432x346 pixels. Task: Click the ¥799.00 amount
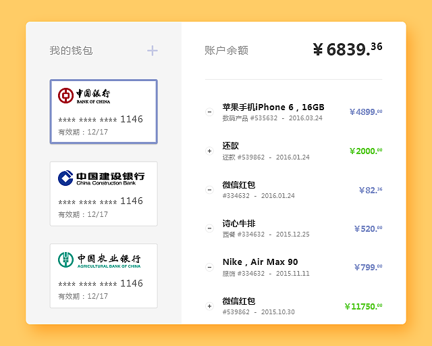(368, 267)
